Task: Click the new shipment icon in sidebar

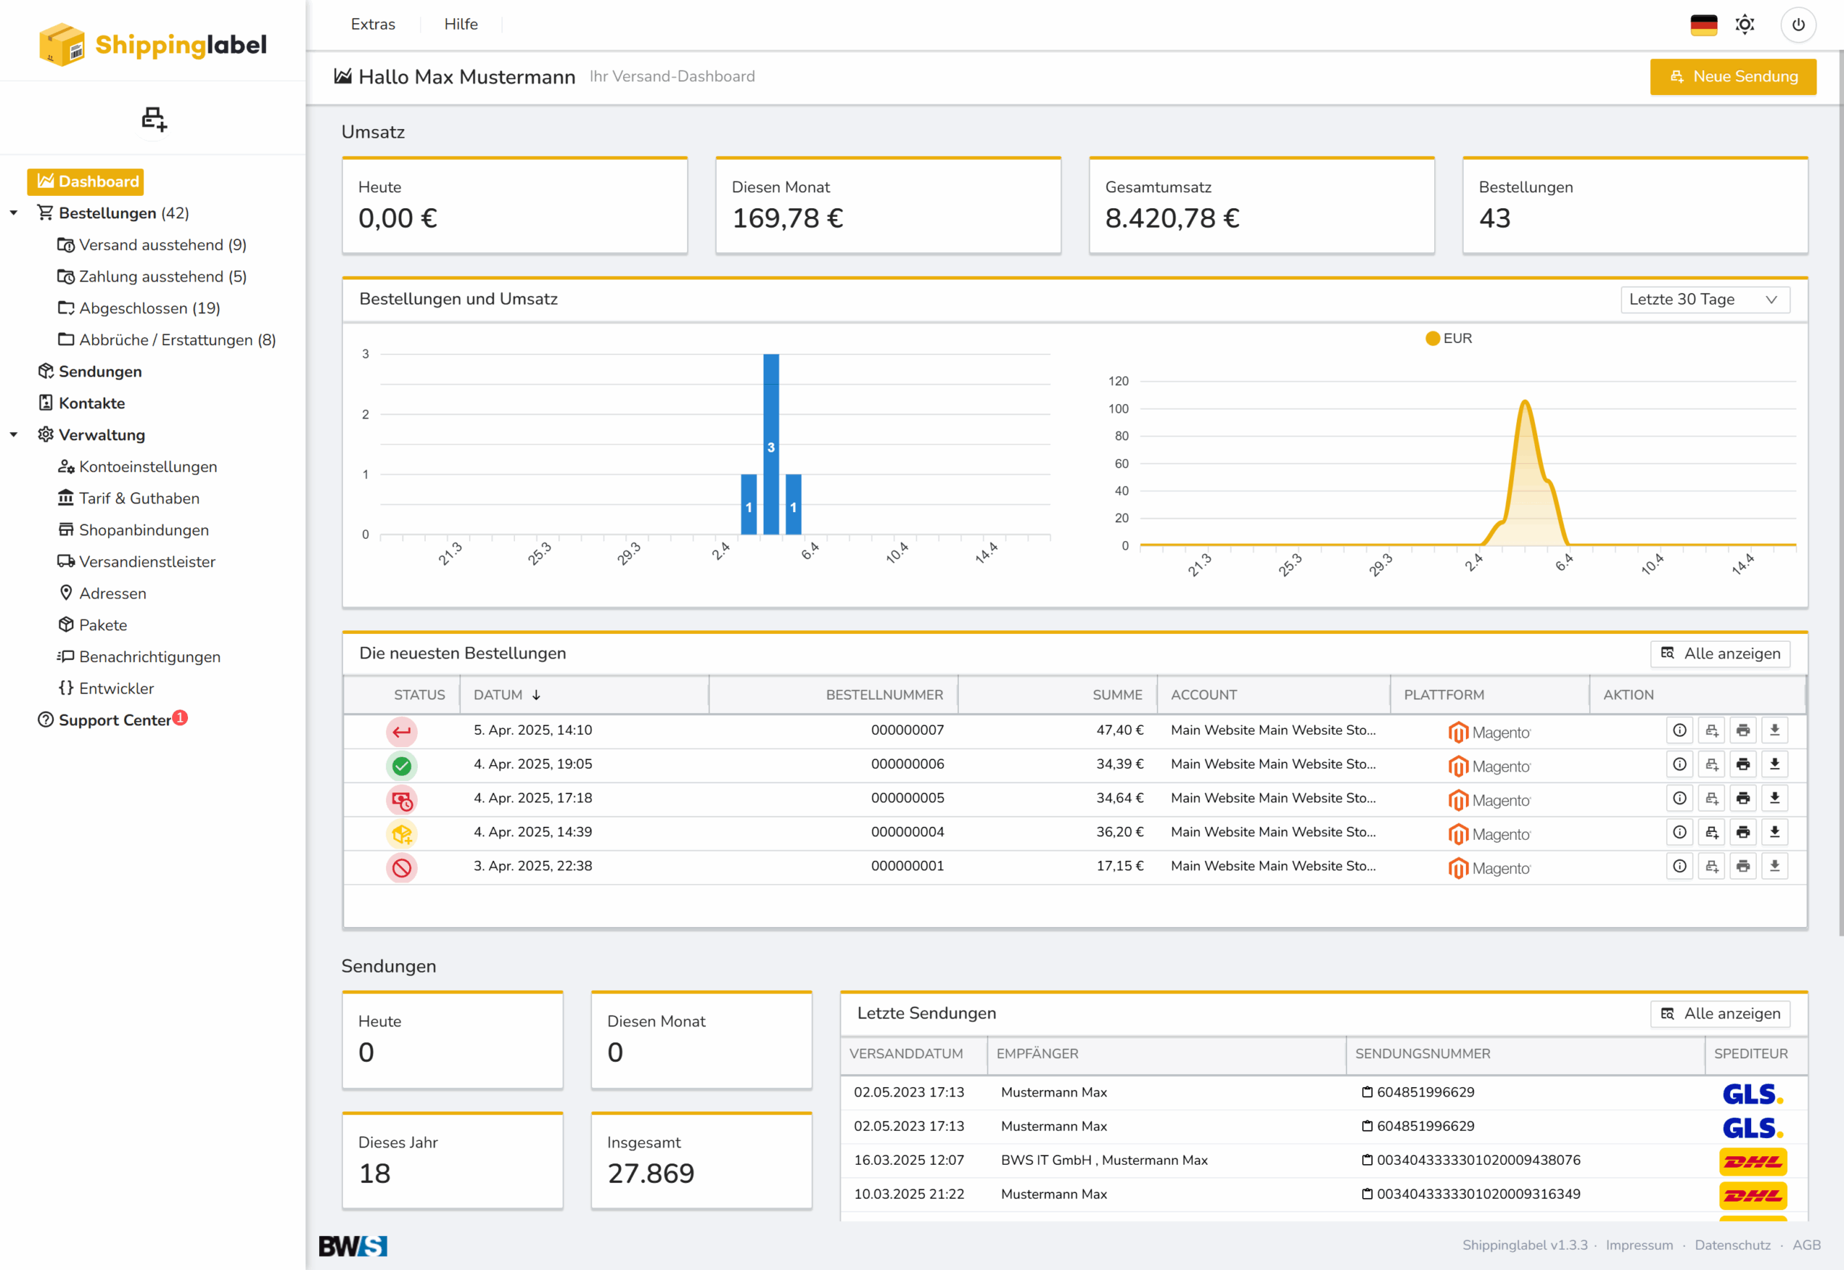Action: click(153, 120)
